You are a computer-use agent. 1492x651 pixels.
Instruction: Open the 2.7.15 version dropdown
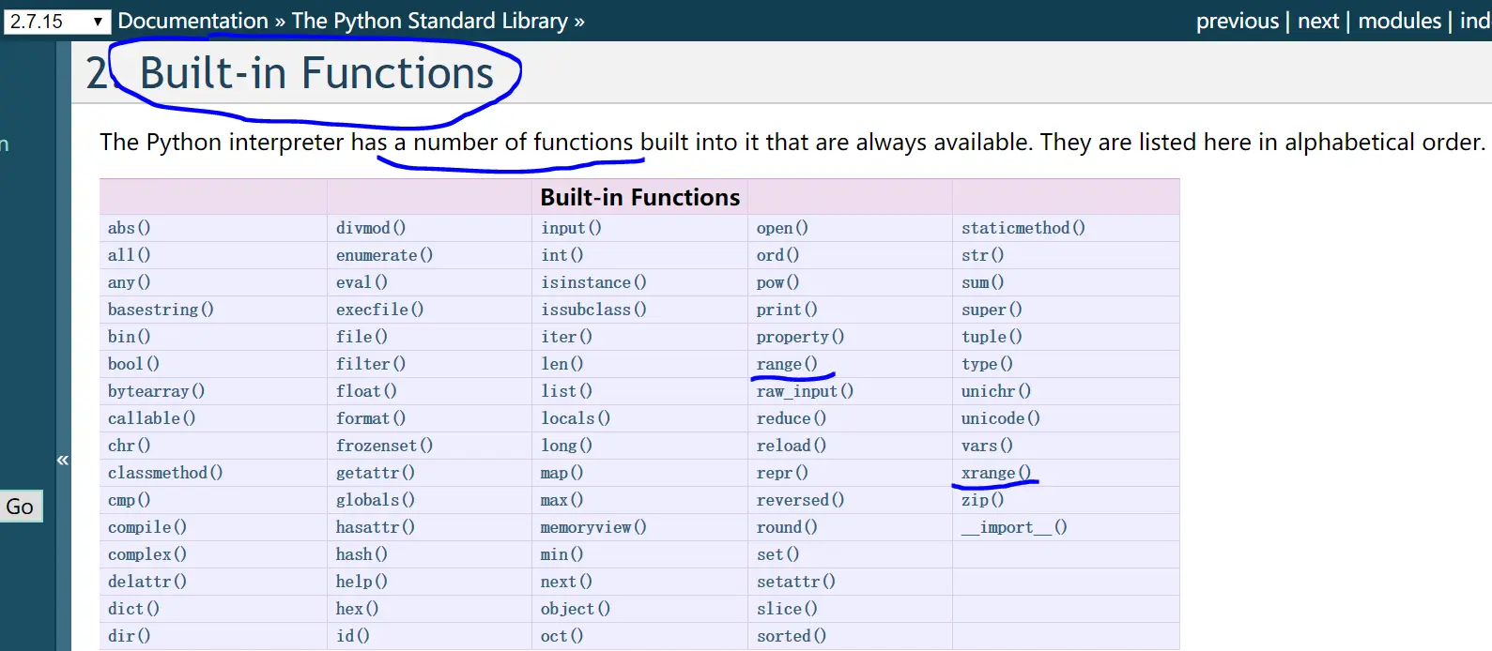pyautogui.click(x=57, y=21)
